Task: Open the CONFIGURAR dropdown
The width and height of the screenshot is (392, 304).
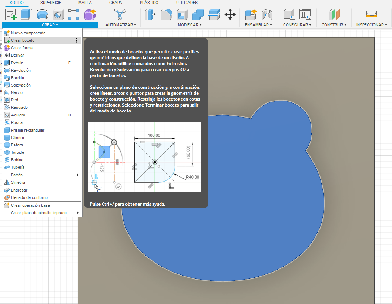Action: click(x=297, y=25)
